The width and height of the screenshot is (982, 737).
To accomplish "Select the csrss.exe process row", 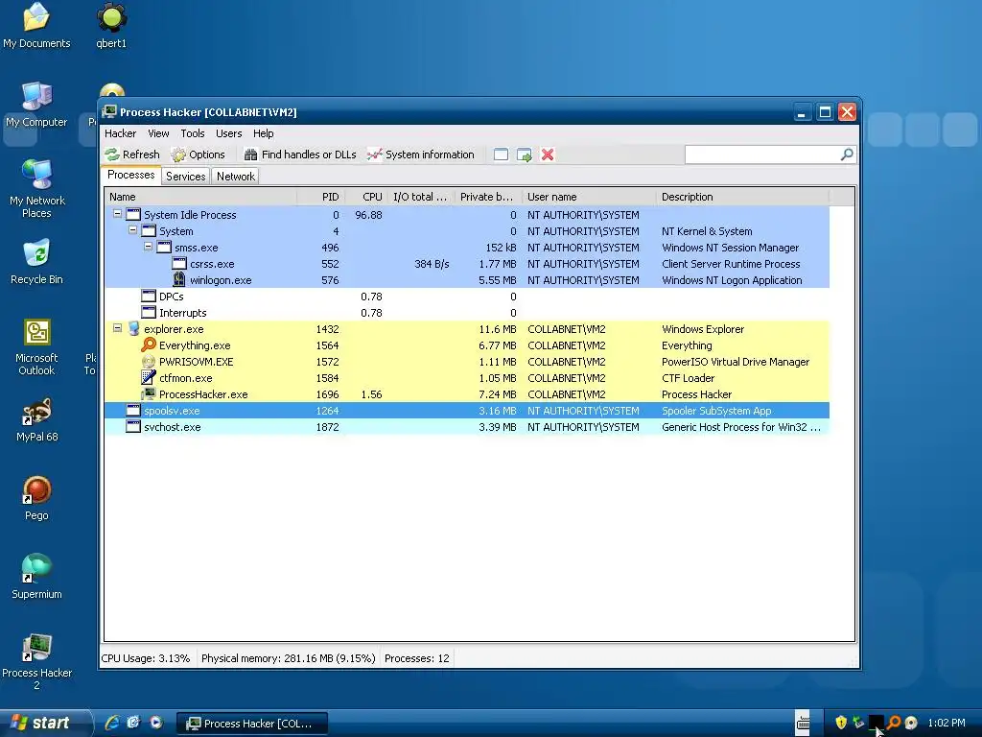I will tap(467, 264).
